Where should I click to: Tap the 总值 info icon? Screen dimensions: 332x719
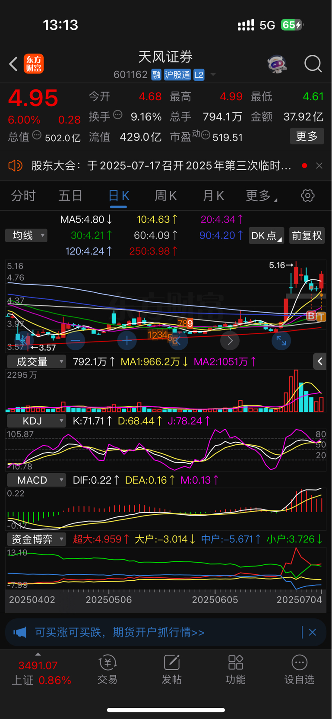coord(37,135)
